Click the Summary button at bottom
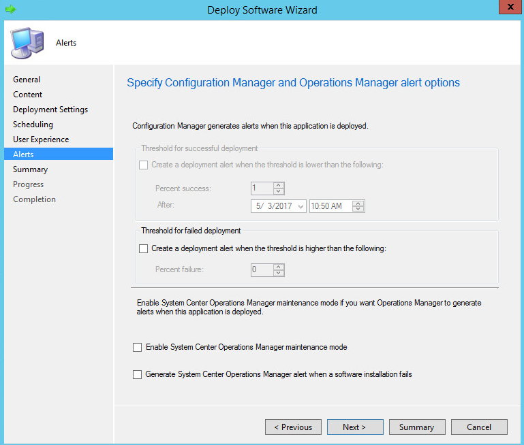 point(417,427)
